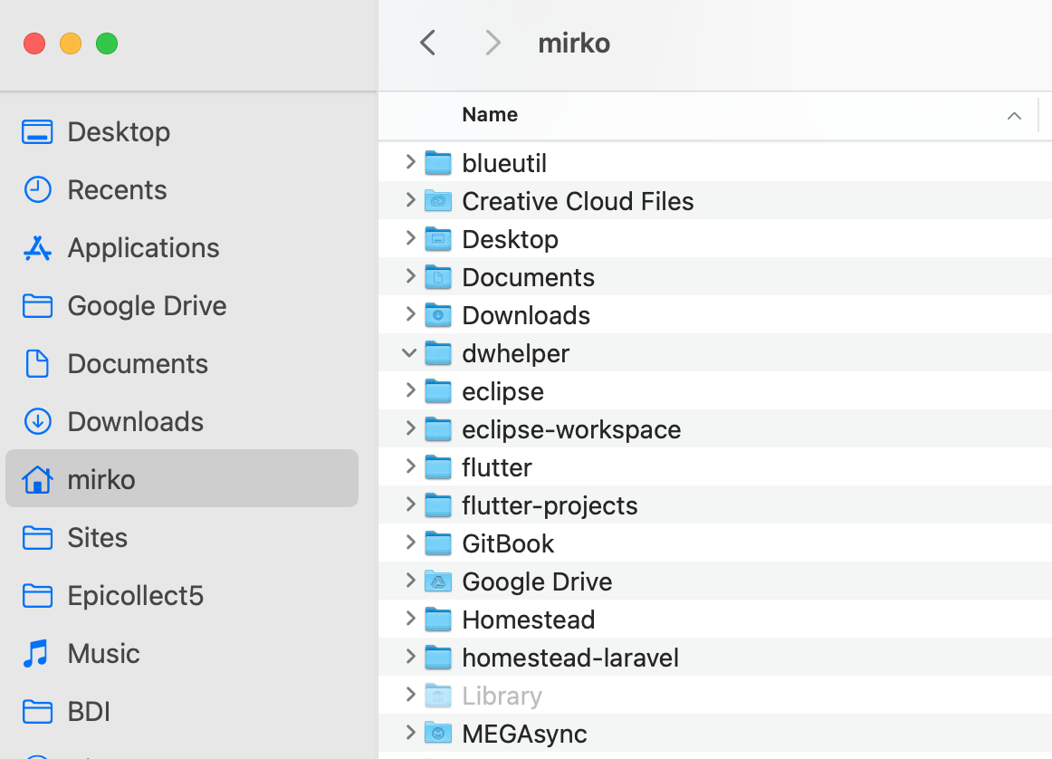Open Google Drive in sidebar
Image resolution: width=1052 pixels, height=759 pixels.
pyautogui.click(x=147, y=306)
